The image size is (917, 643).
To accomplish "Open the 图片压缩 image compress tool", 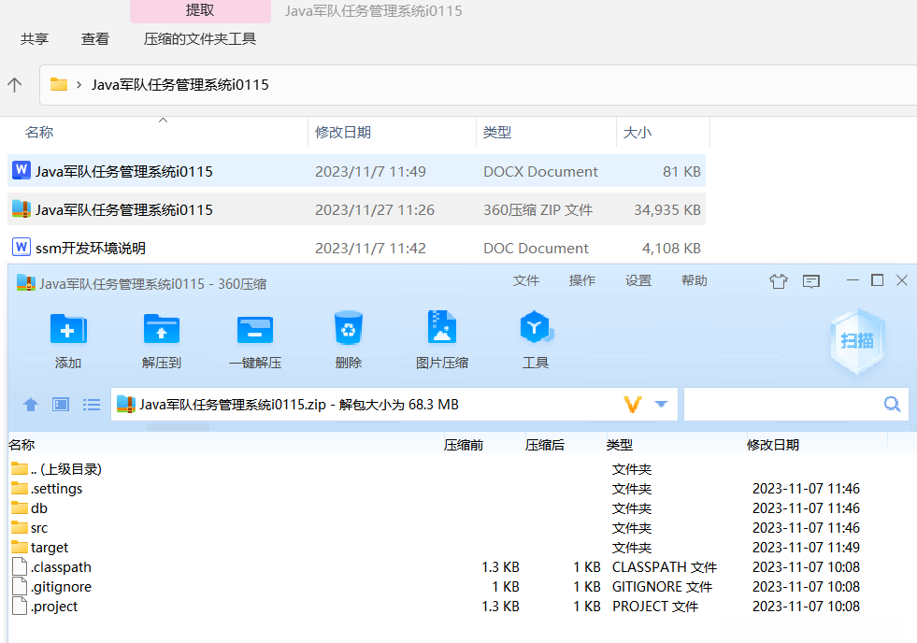I will click(441, 327).
